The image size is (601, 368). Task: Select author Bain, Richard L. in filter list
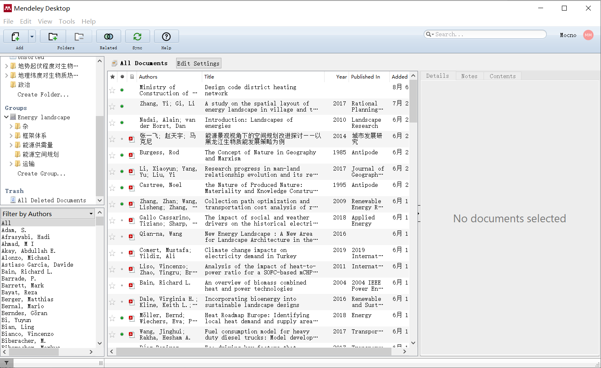(27, 272)
